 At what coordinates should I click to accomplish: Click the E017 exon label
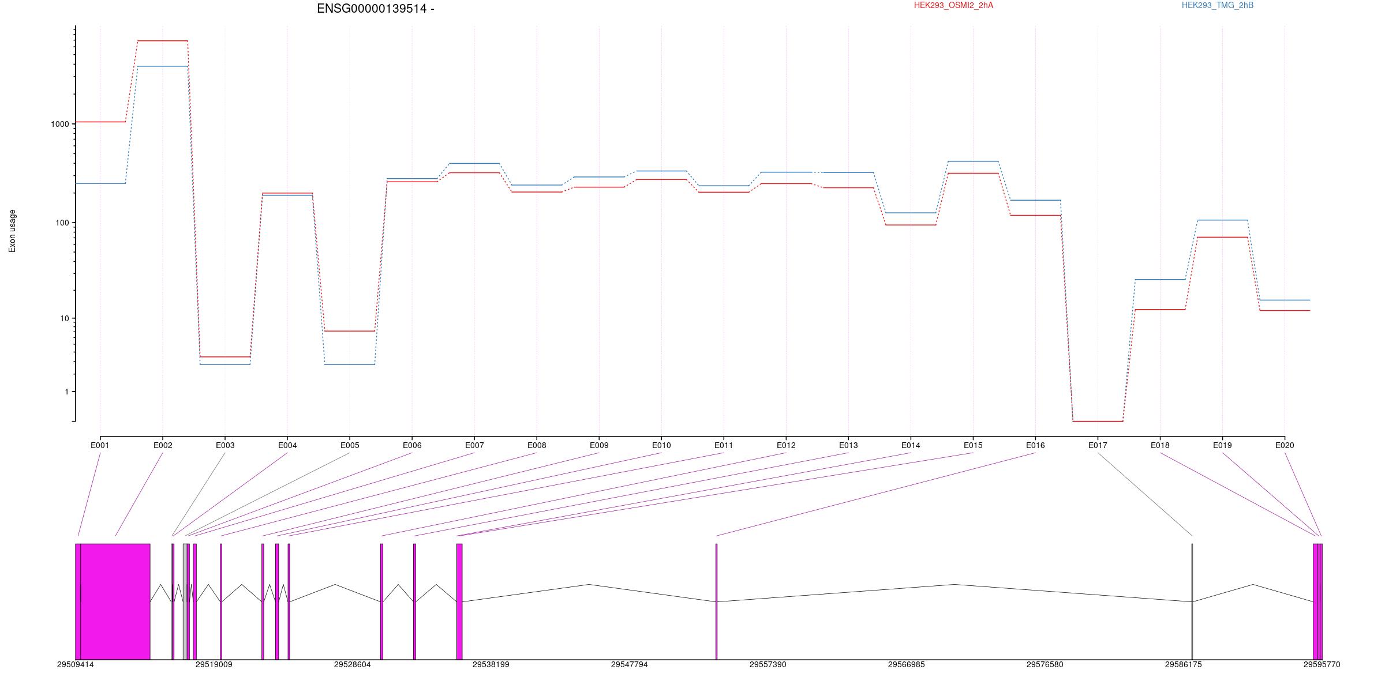1098,445
